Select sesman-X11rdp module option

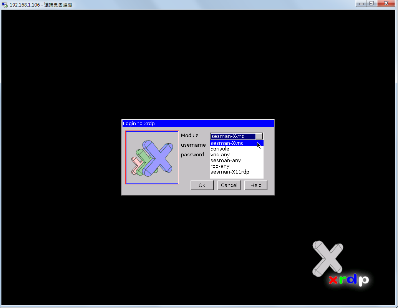tap(230, 172)
